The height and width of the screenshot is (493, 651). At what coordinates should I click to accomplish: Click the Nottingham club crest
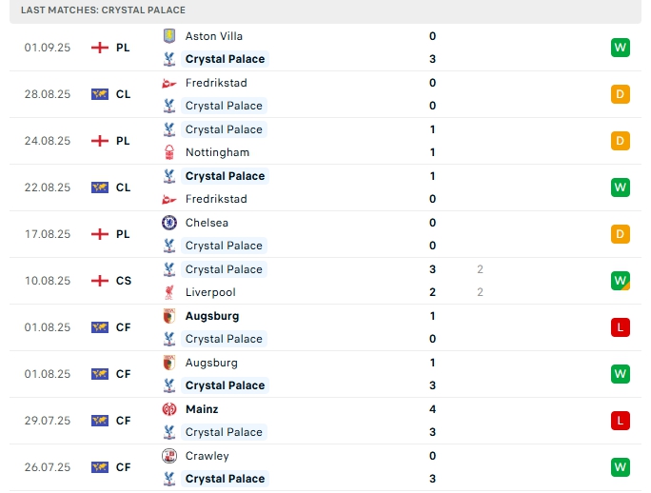pos(169,152)
